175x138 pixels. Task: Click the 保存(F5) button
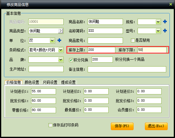(122, 126)
